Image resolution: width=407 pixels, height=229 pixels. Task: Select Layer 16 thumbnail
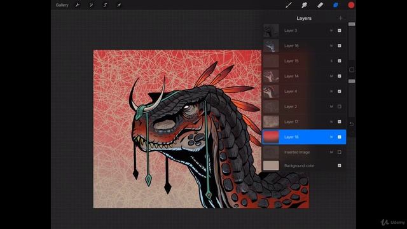pyautogui.click(x=271, y=46)
